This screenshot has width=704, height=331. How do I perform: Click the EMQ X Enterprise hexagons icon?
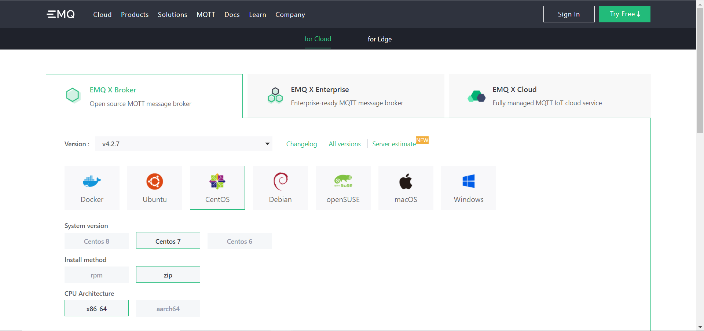tap(275, 95)
